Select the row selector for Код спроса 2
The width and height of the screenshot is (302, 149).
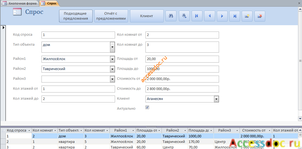click(3, 142)
